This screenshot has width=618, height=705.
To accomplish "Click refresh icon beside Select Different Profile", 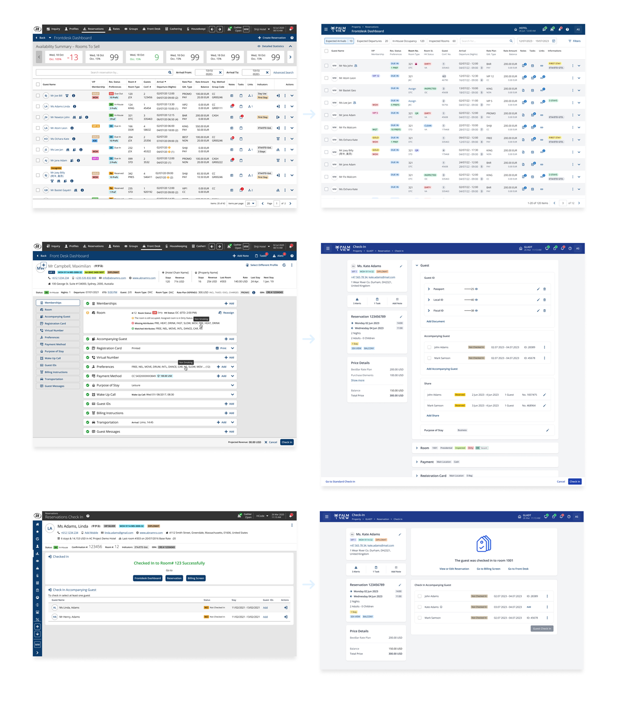I will (284, 265).
